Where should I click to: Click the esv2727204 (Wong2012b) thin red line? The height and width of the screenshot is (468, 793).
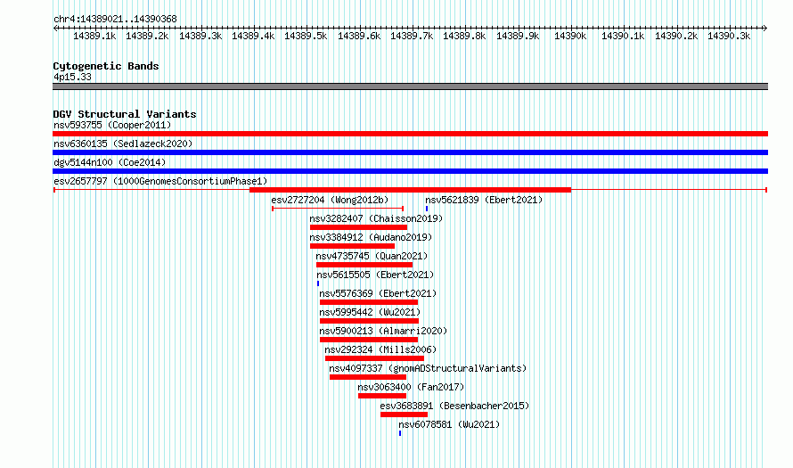(x=338, y=209)
